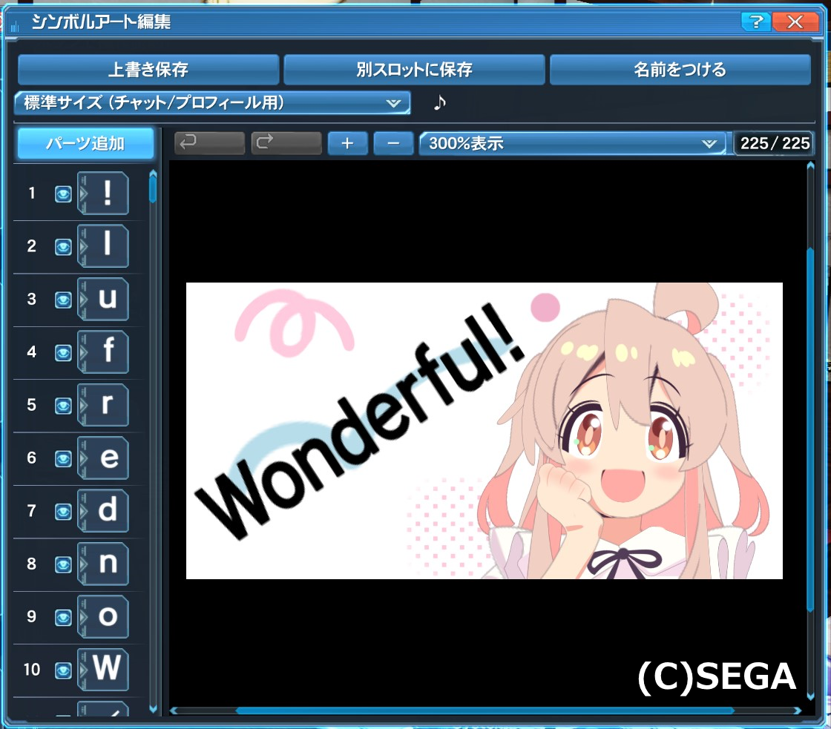Click the music note sound icon

tap(439, 102)
